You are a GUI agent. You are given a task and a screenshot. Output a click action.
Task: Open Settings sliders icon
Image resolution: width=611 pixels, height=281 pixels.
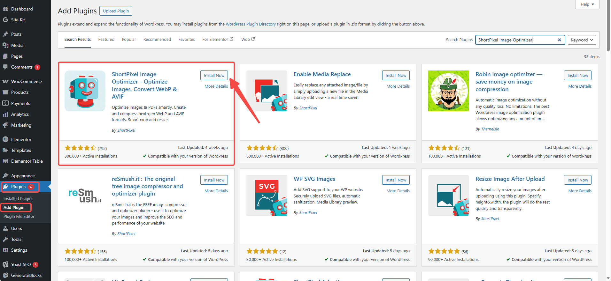point(5,250)
